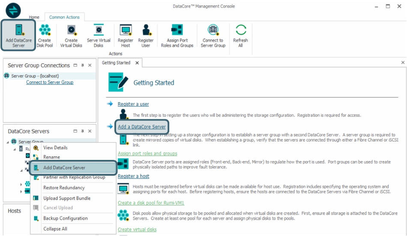Open the Add a DataCore Server link

click(x=141, y=127)
